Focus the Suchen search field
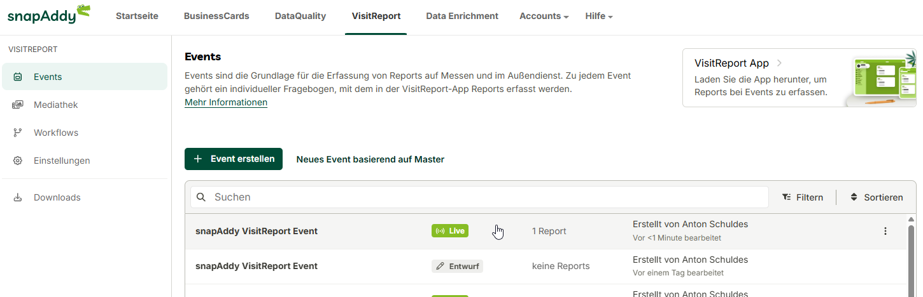 tap(479, 197)
